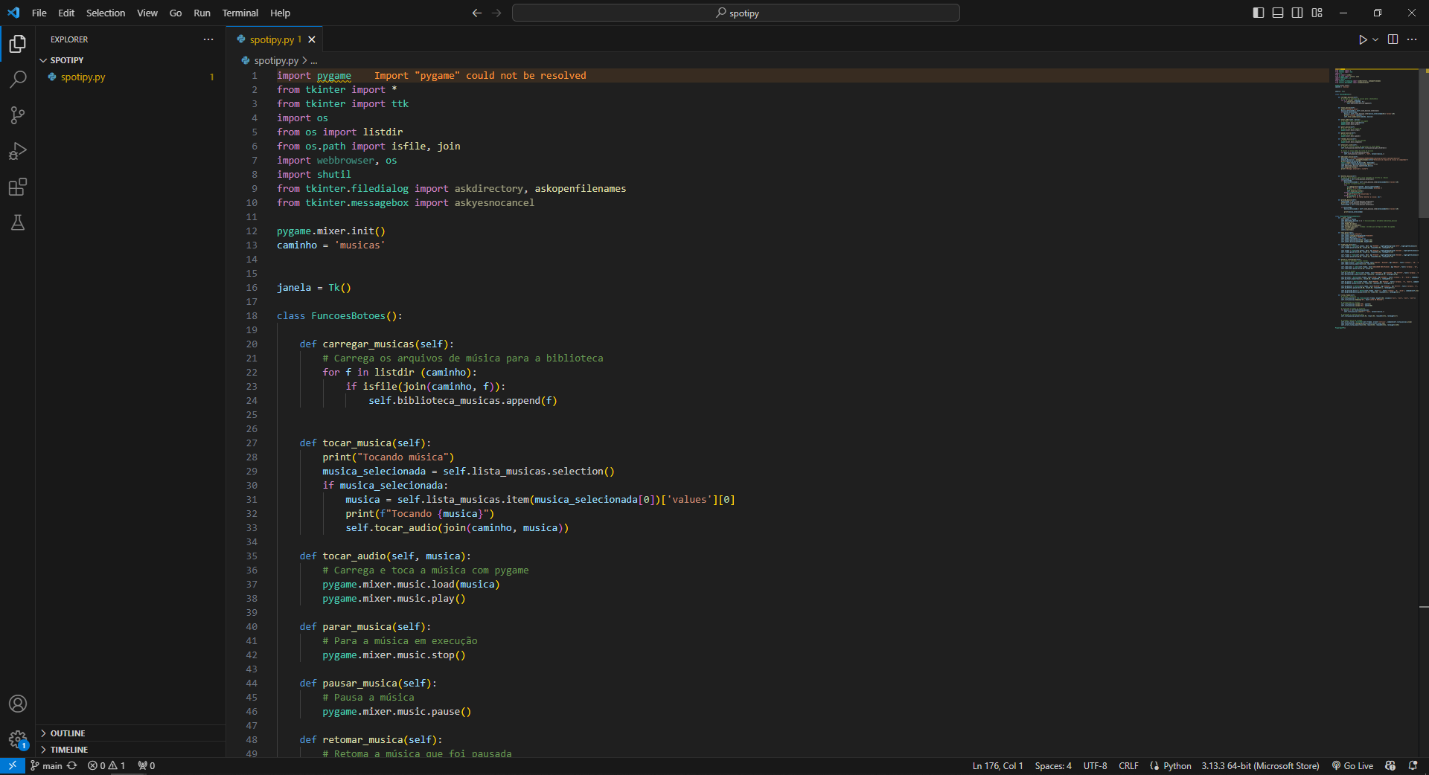Synchronize changes in status bar

[x=72, y=765]
